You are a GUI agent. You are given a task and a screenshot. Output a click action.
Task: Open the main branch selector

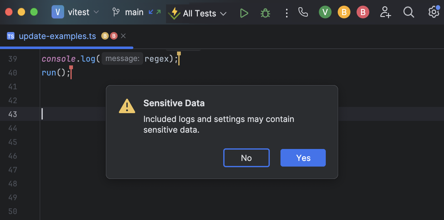point(128,12)
